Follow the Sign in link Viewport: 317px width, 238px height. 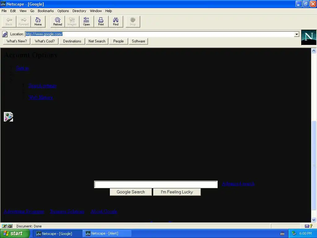pos(22,68)
